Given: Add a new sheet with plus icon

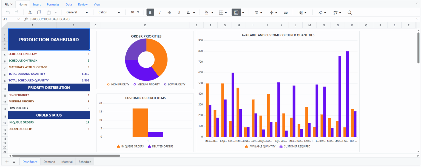Looking at the screenshot, I should click(7, 162).
